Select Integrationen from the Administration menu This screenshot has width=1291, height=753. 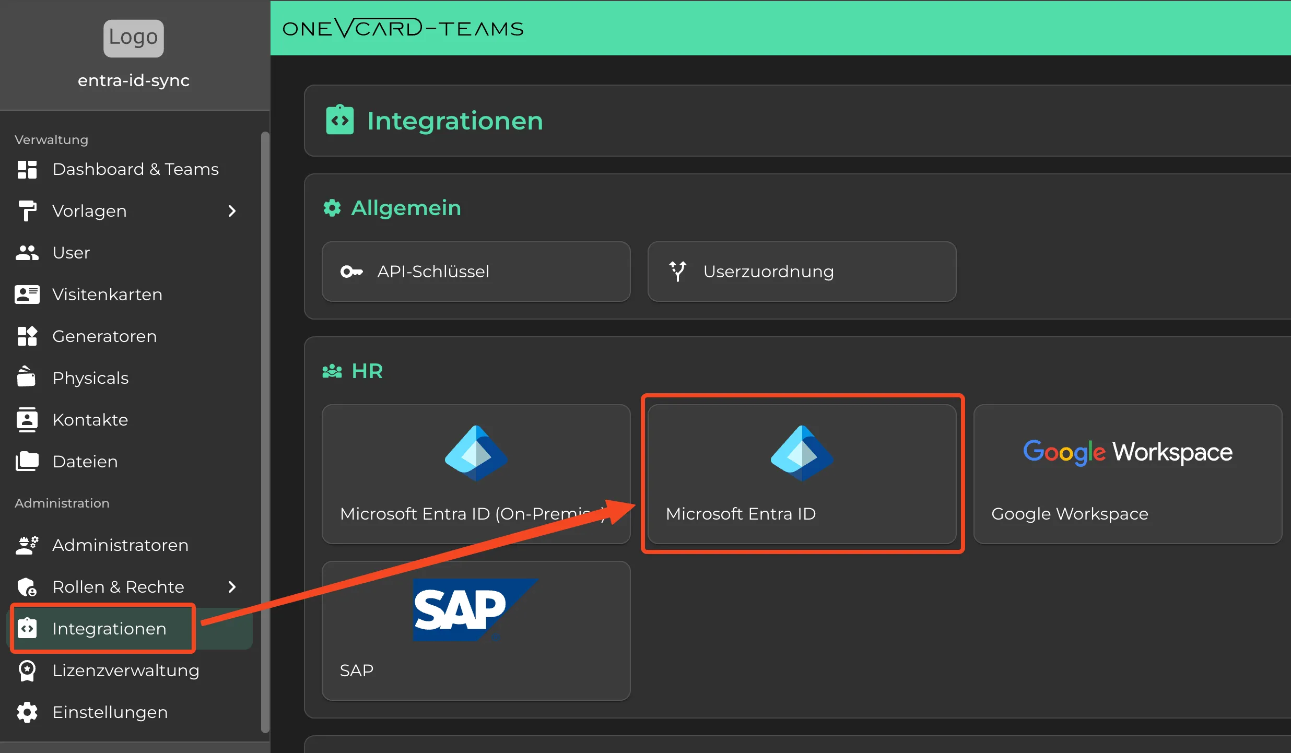click(x=110, y=628)
